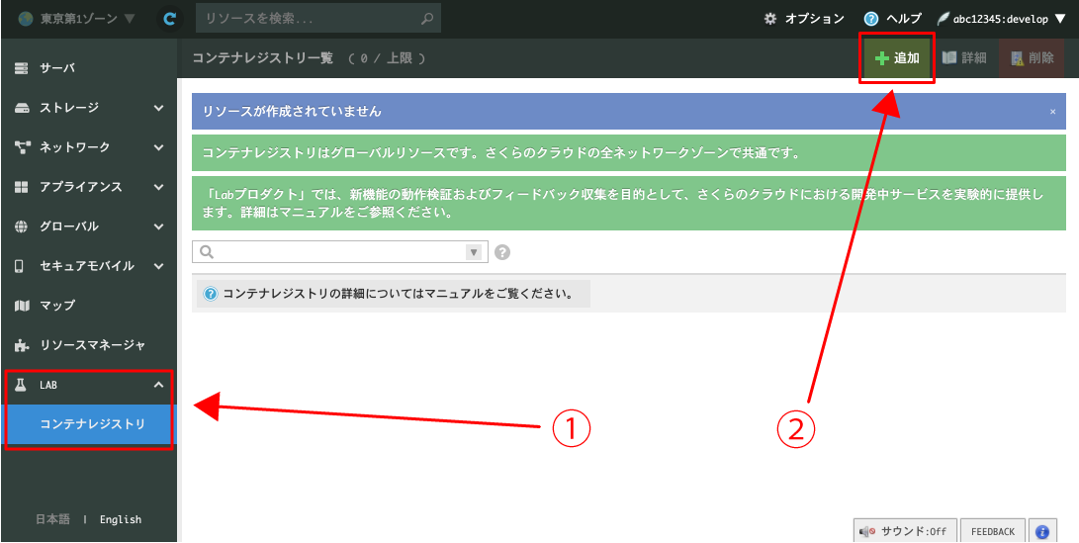Click the 詳細 details button
Screen dimensions: 1079x543
[x=964, y=58]
